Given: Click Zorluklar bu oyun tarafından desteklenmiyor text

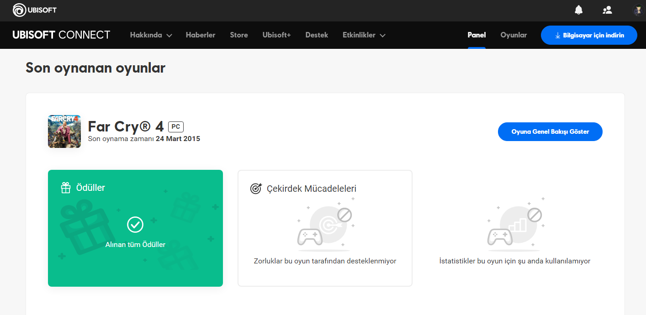Looking at the screenshot, I should tap(325, 261).
